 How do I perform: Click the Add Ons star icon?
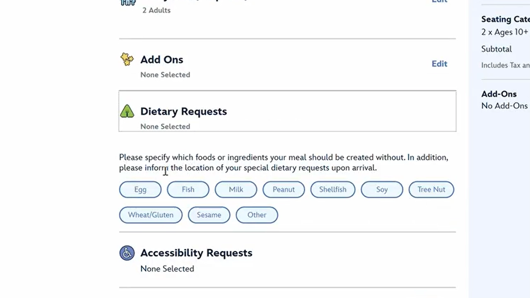[x=127, y=59]
